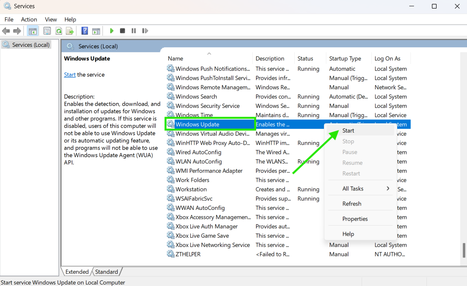The image size is (467, 286).
Task: Click the Start link to start the service
Action: pyautogui.click(x=70, y=75)
